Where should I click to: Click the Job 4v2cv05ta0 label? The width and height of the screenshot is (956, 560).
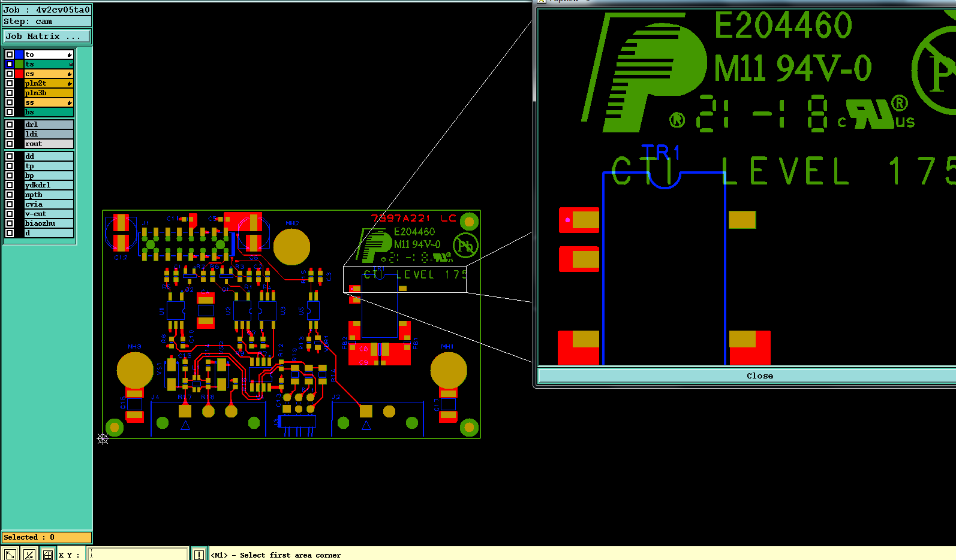pos(47,10)
